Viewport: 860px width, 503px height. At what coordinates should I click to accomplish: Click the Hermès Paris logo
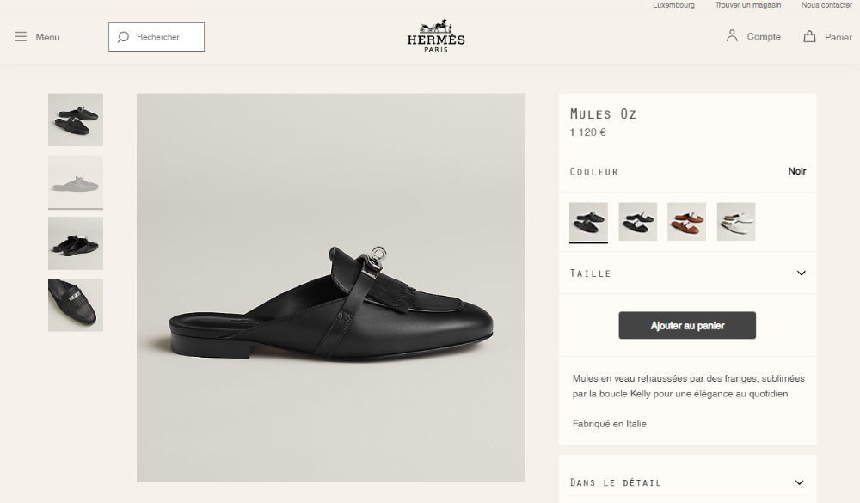click(x=436, y=36)
